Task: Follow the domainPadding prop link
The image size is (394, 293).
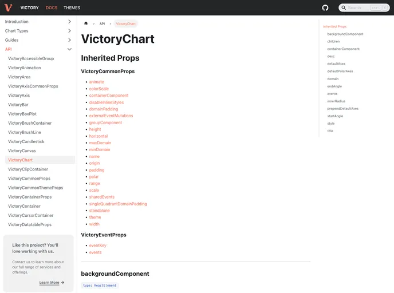Action: pyautogui.click(x=104, y=109)
